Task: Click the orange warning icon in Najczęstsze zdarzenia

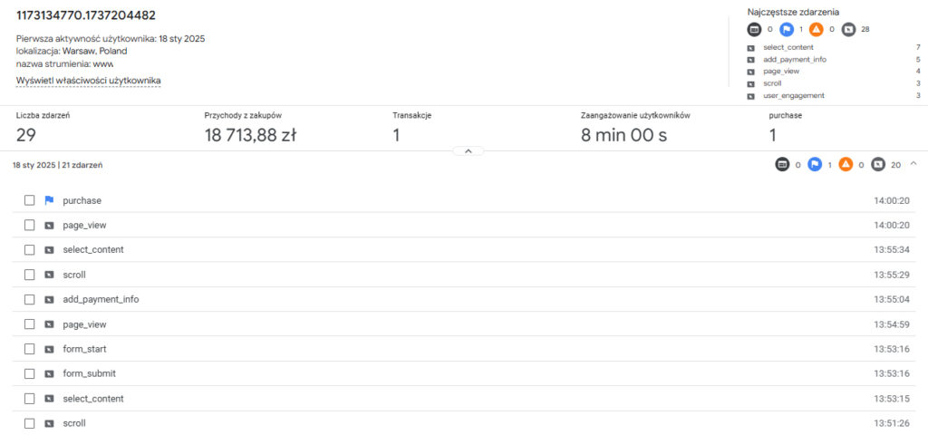Action: (816, 29)
